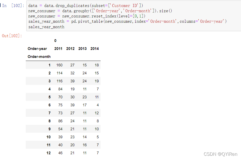Click month index 12 row label

point(49,153)
